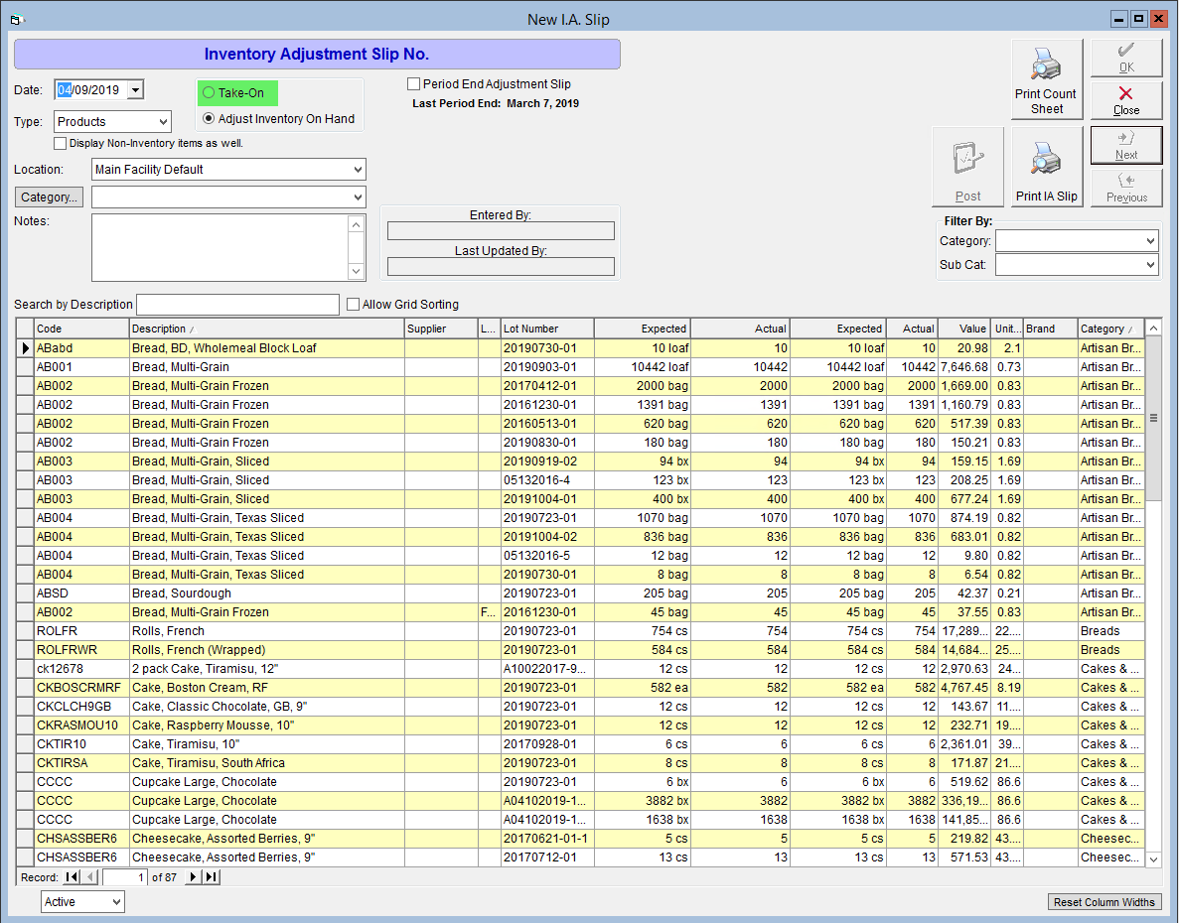Image resolution: width=1179 pixels, height=923 pixels.
Task: Click the CKTIRSA code cell
Action: pos(82,762)
